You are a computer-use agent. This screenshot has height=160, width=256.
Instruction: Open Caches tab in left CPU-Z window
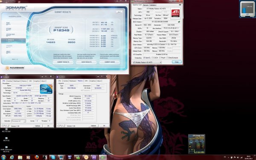[x=9, y=81]
